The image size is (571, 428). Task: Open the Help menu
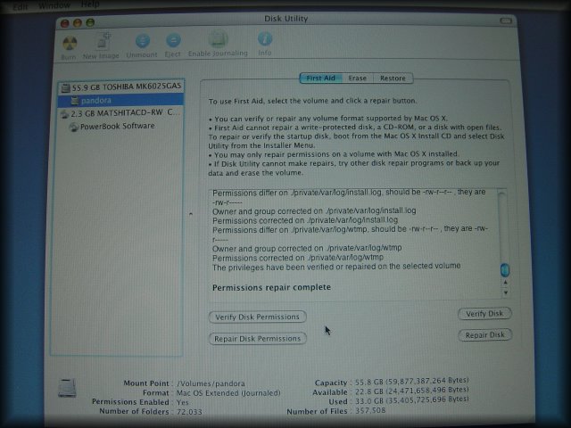[89, 4]
